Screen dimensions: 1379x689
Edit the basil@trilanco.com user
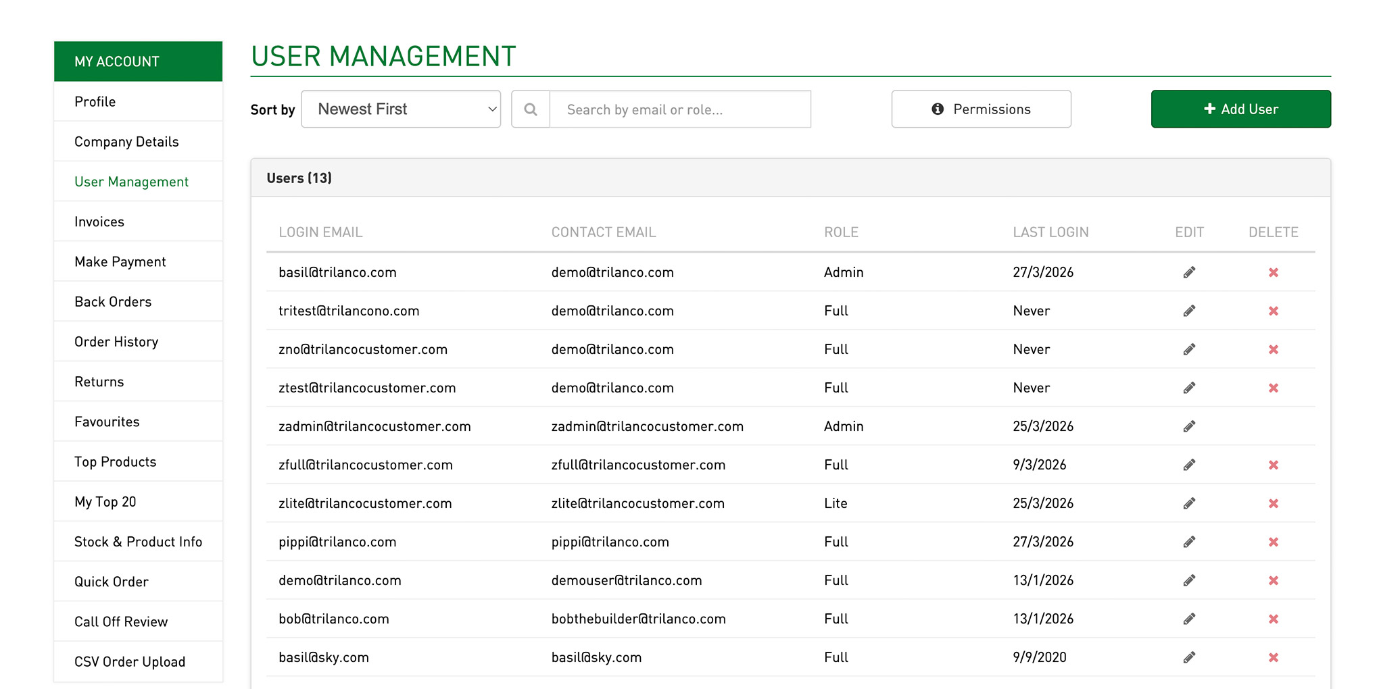pyautogui.click(x=1189, y=272)
